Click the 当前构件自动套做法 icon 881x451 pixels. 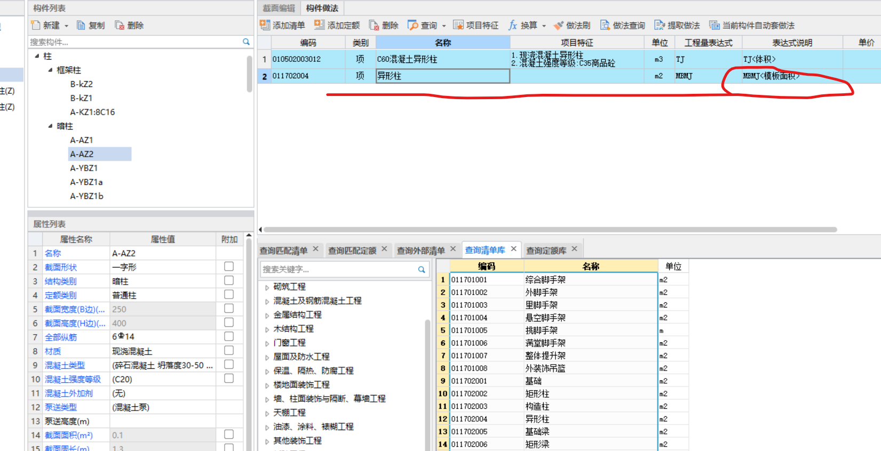pos(714,25)
